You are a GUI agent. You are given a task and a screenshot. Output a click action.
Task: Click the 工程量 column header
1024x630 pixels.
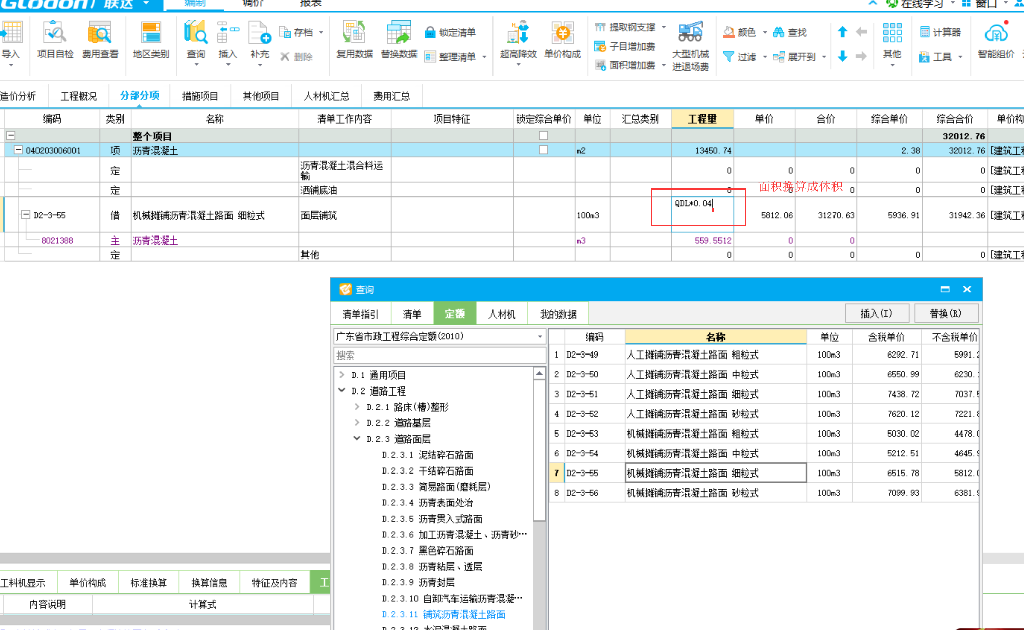[702, 119]
